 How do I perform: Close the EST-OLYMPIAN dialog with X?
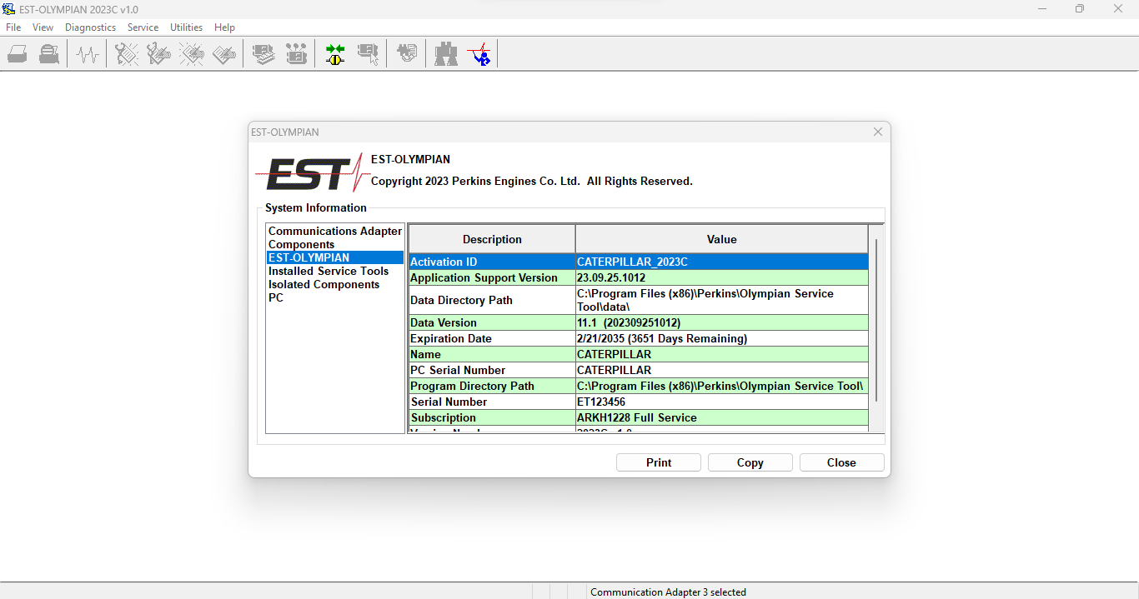pos(878,132)
